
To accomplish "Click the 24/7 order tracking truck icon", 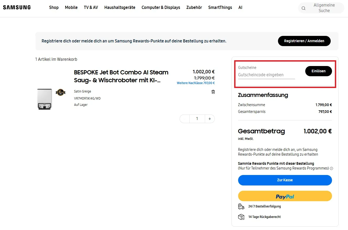I will click(x=241, y=206).
